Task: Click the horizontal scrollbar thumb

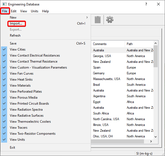Action: pos(117,141)
